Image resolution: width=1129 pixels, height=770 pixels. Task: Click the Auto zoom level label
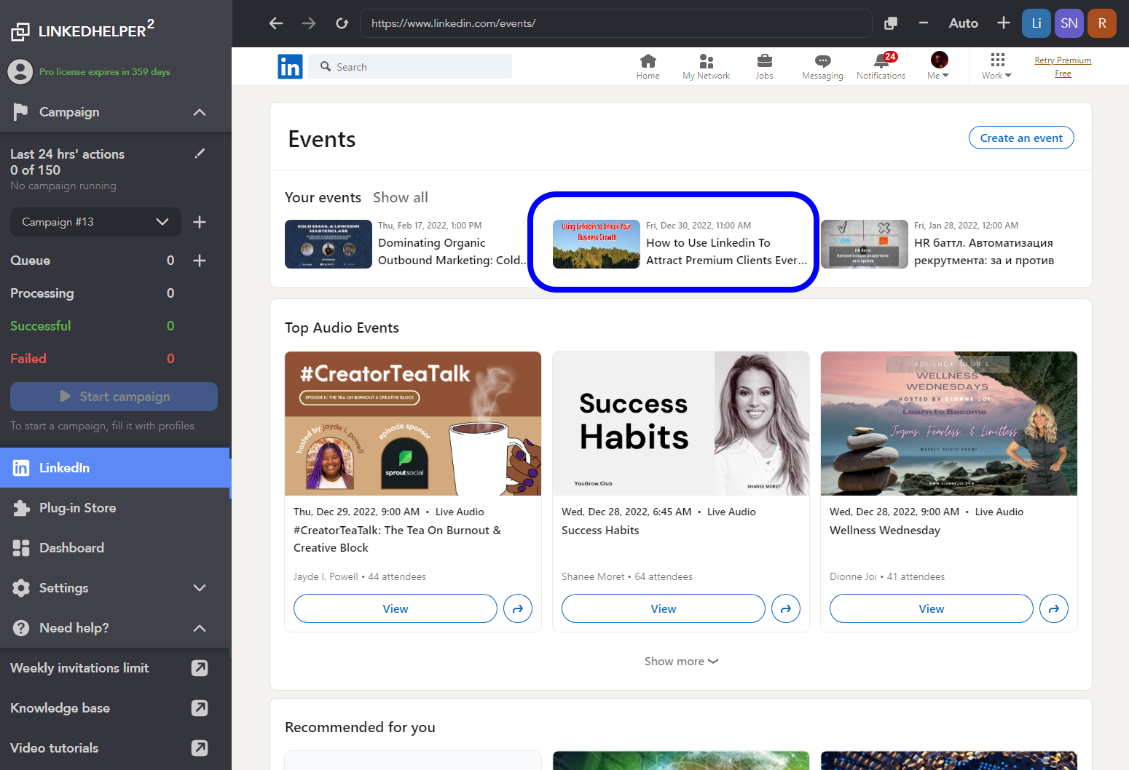[x=963, y=23]
